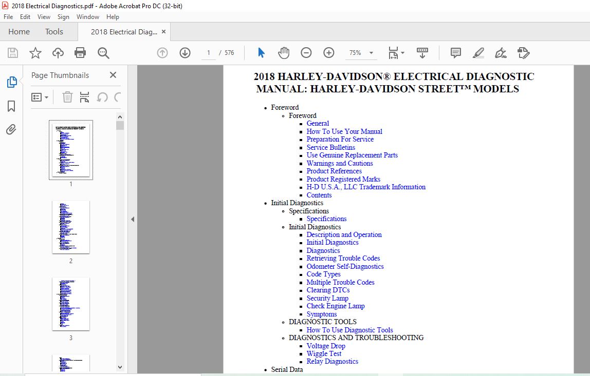The width and height of the screenshot is (590, 376).
Task: Print the document using the printer icon
Action: [80, 53]
